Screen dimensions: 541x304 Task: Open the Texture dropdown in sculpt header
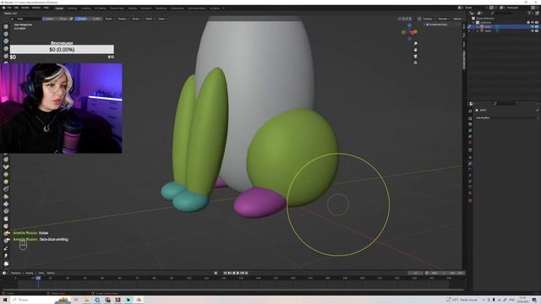click(x=123, y=19)
